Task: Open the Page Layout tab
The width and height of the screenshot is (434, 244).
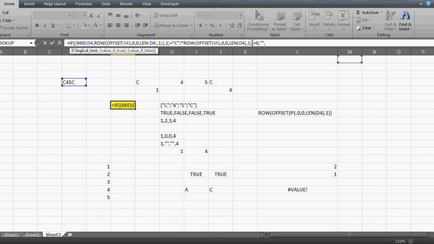Action: point(55,4)
